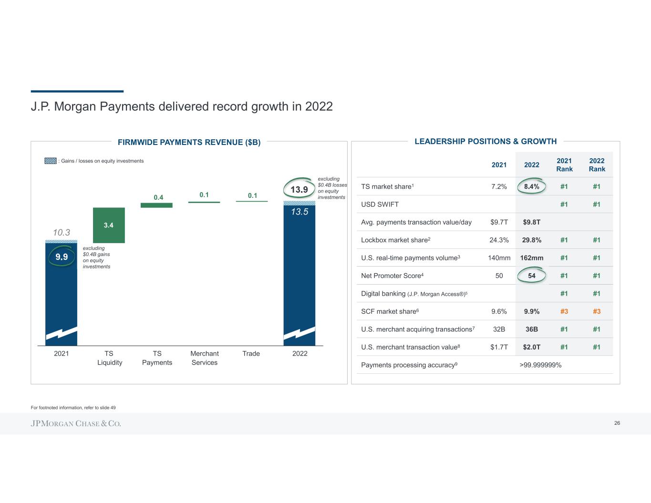Click page number 26 in the footer
The width and height of the screenshot is (651, 503).
point(617,423)
